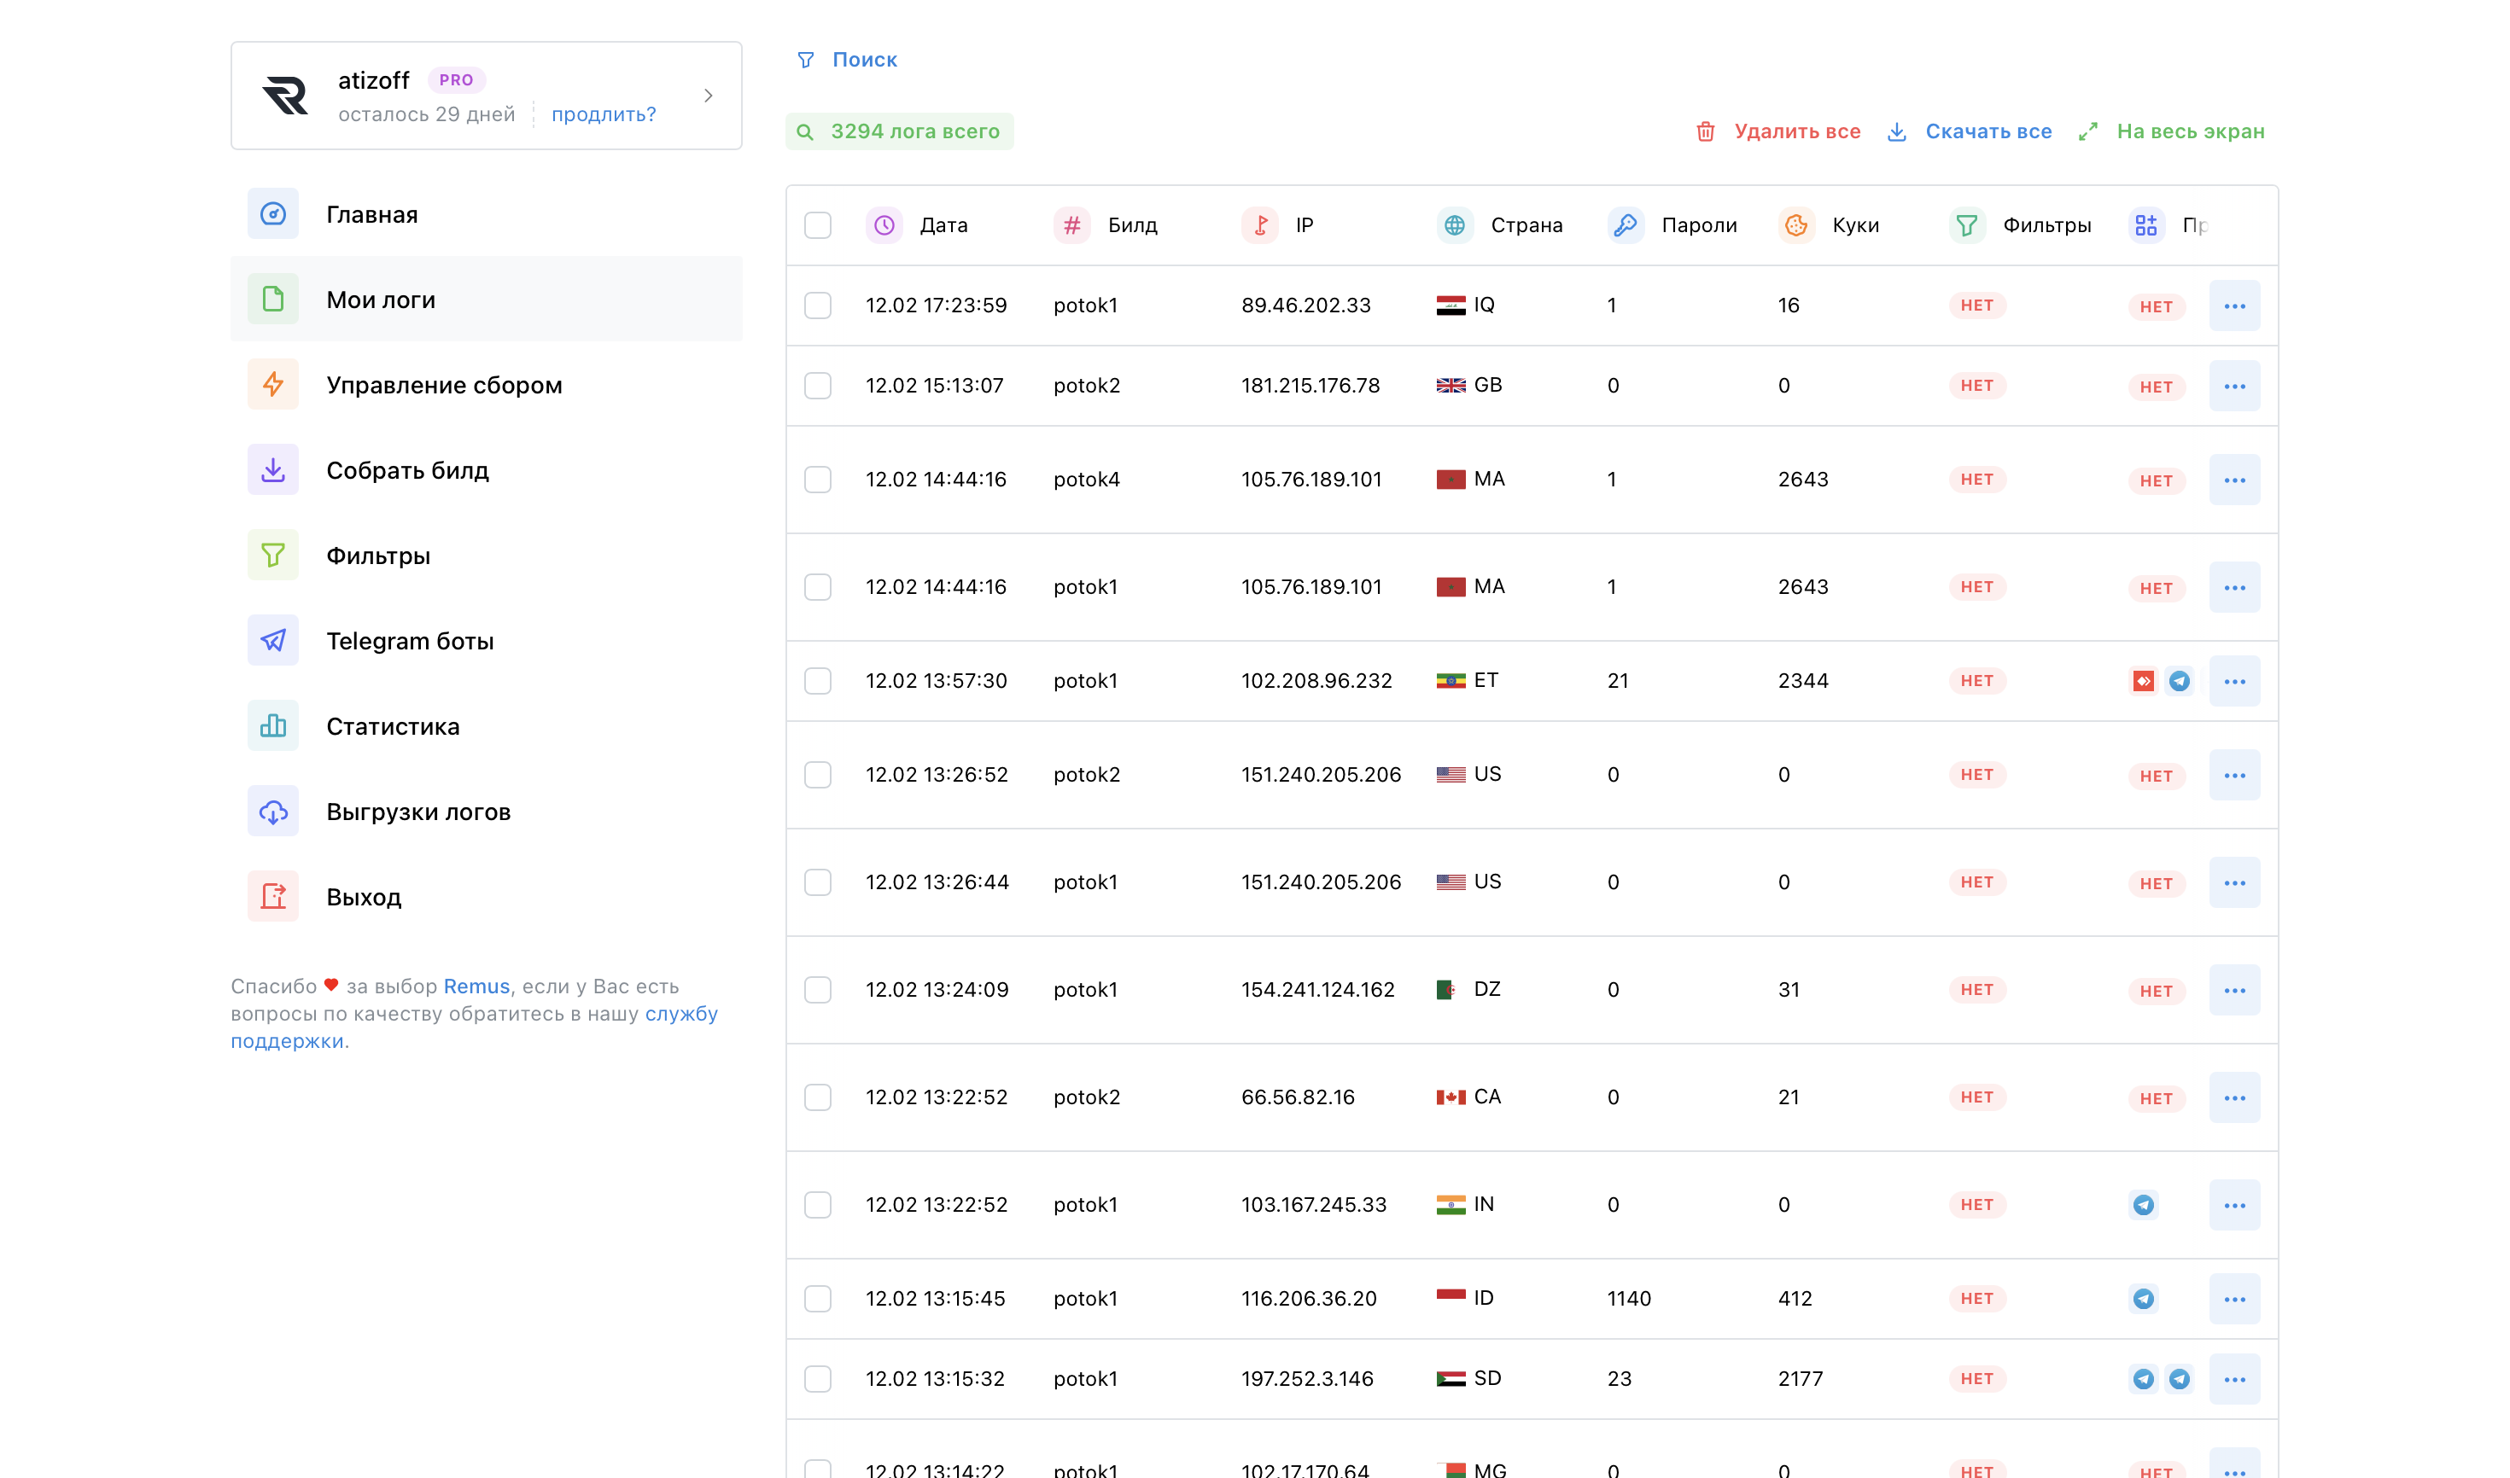This screenshot has height=1478, width=2510.
Task: Open the Главная dashboard icon in sidebar
Action: 273,214
